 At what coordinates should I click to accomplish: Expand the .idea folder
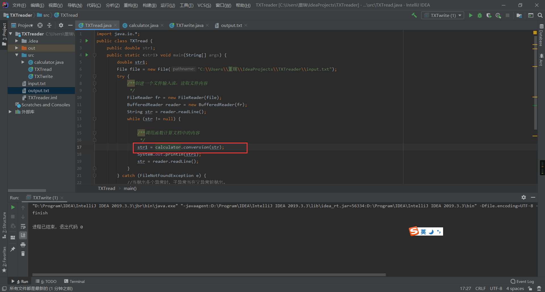pos(17,41)
